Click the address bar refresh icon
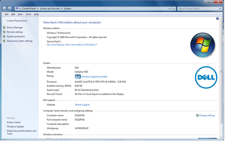Image resolution: width=239 pixels, height=150 pixels. (x=174, y=9)
